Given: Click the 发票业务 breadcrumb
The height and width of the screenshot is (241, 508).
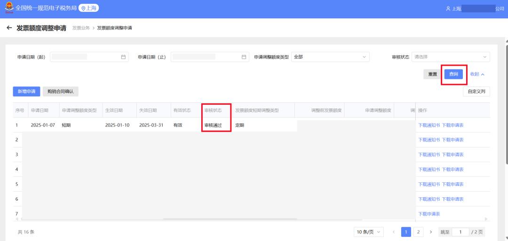Looking at the screenshot, I should point(80,28).
